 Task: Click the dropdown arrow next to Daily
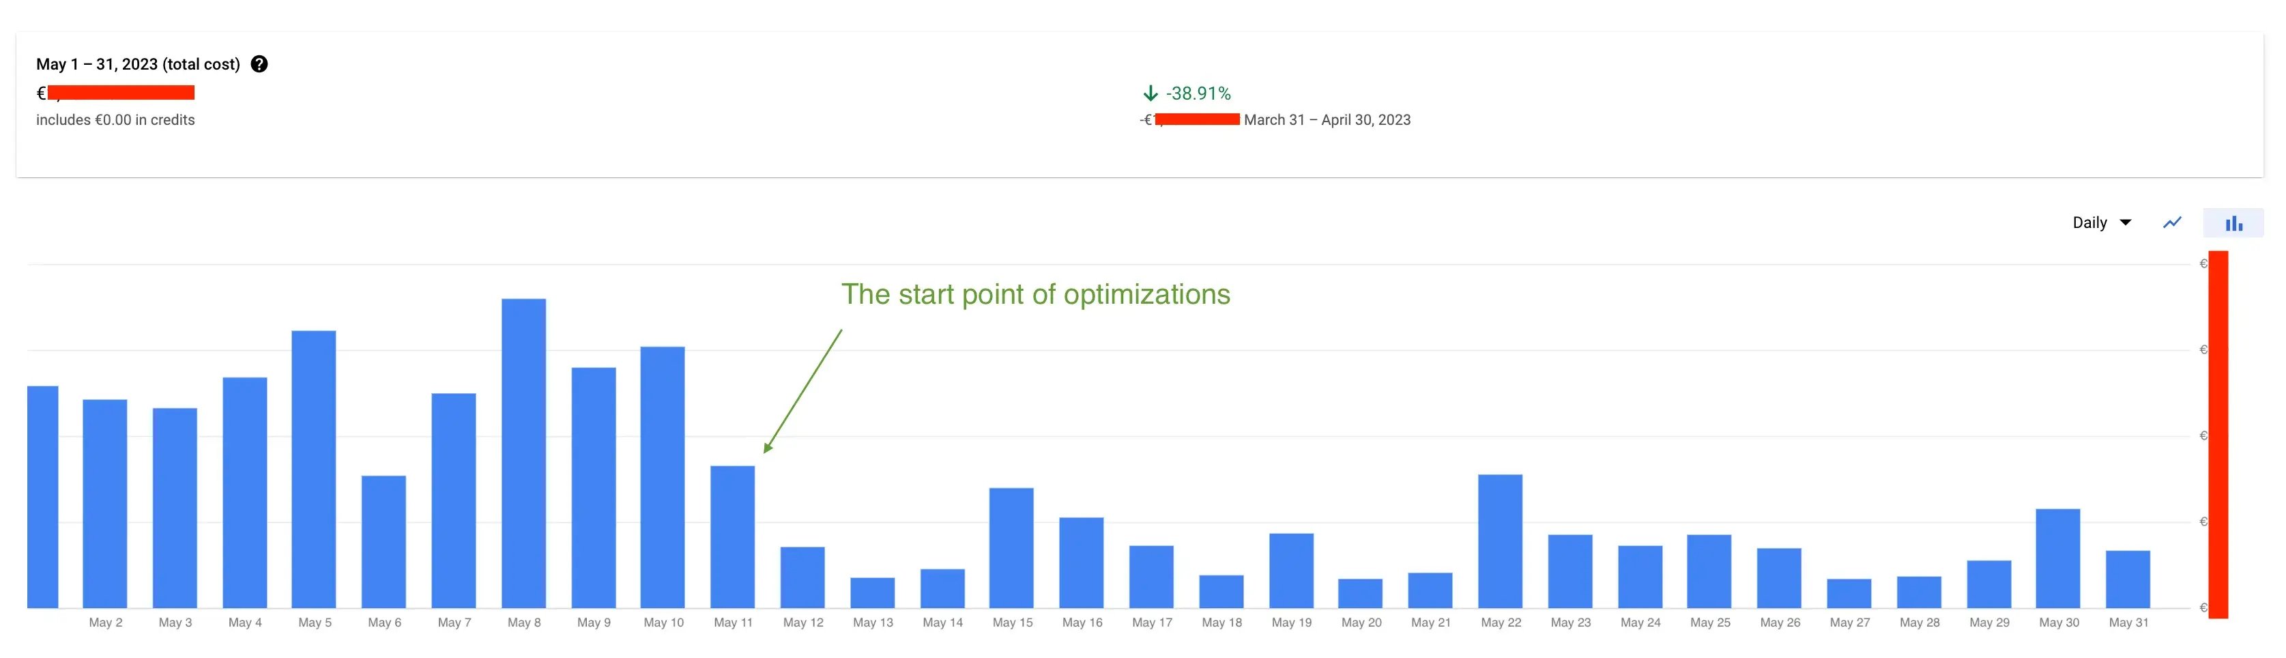point(2126,223)
